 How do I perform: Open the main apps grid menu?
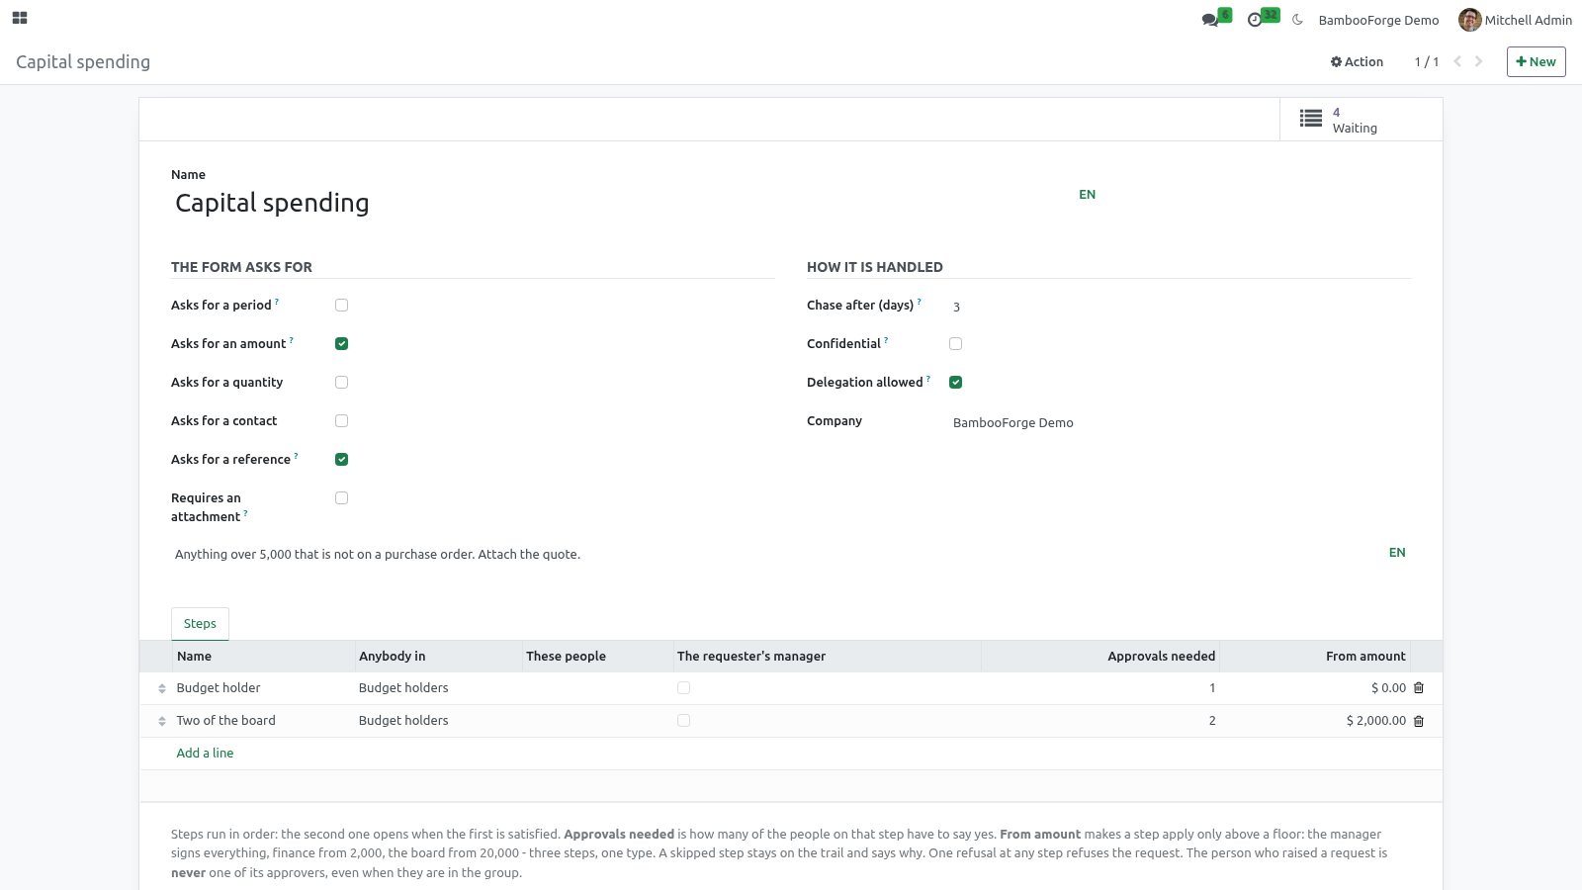pyautogui.click(x=20, y=18)
